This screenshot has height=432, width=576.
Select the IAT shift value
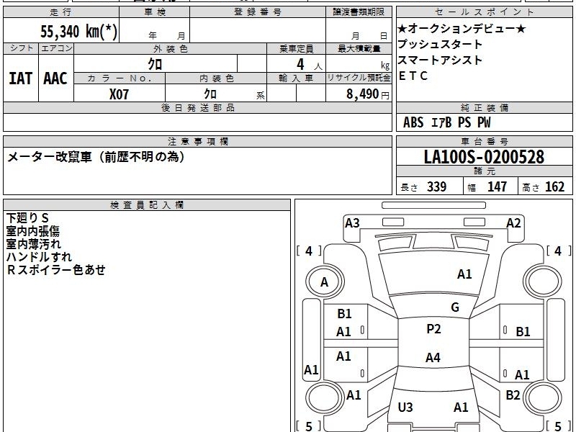[x=21, y=78]
